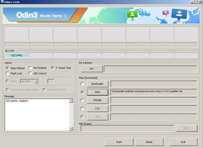Click the PDA path field showing openrecovery-twrp
This screenshot has width=203, height=148.
click(154, 92)
